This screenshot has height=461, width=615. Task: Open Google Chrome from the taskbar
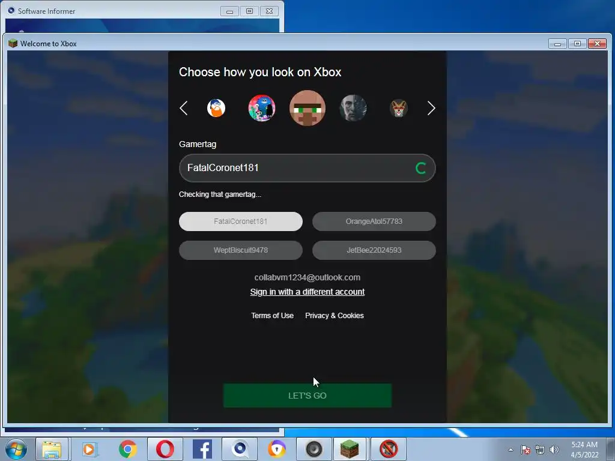[x=127, y=449]
